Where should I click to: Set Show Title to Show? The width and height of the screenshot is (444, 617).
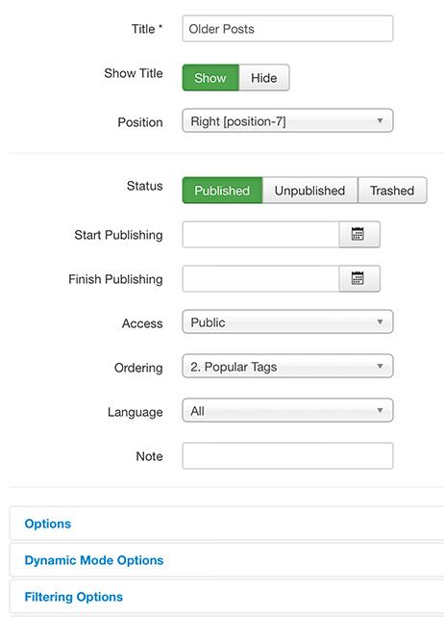210,78
